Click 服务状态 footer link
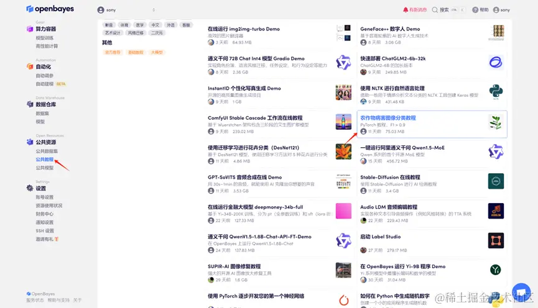 pos(35,300)
